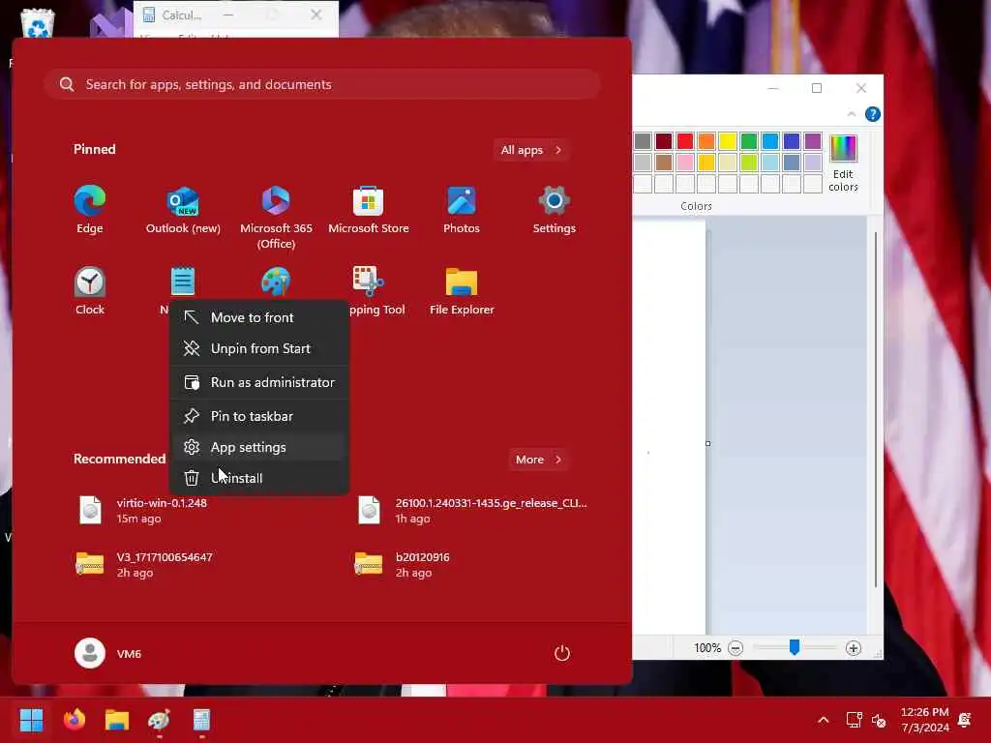The width and height of the screenshot is (991, 743).
Task: Collapse the Paint ribbon with the chevron
Action: click(x=852, y=114)
